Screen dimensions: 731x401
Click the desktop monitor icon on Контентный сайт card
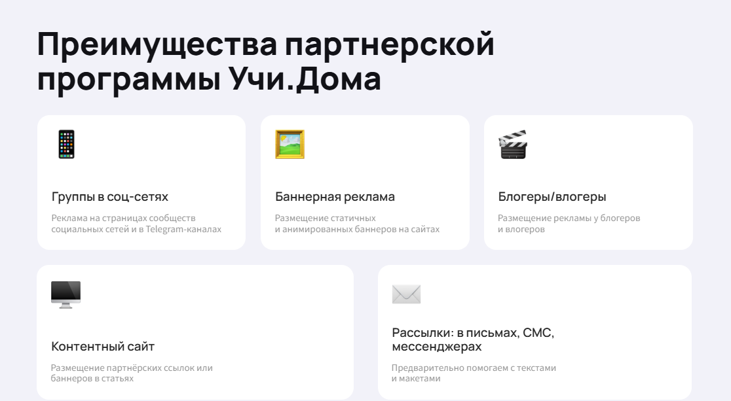click(66, 293)
